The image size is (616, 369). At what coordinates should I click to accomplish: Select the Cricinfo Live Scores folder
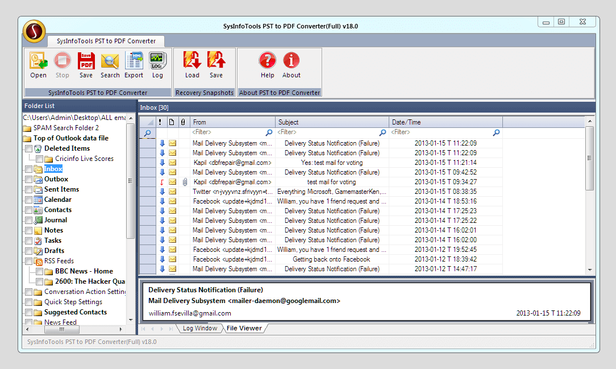tap(84, 159)
